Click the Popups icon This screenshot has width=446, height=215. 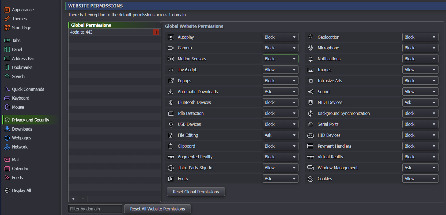(171, 81)
